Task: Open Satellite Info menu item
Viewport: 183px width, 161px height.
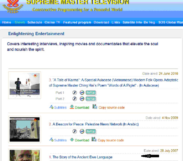Action: pos(132,22)
